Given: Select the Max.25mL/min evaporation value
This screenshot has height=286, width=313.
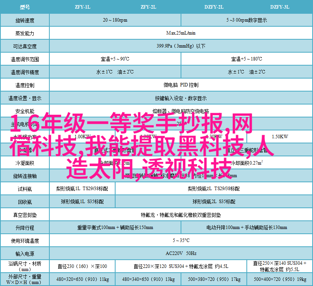Looking at the screenshot, I should 181,33.
